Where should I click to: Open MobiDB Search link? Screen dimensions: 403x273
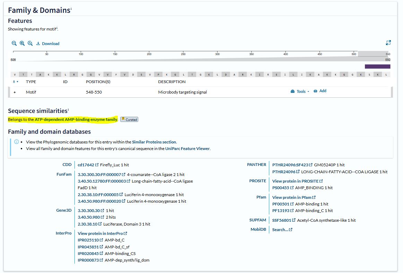(282, 230)
